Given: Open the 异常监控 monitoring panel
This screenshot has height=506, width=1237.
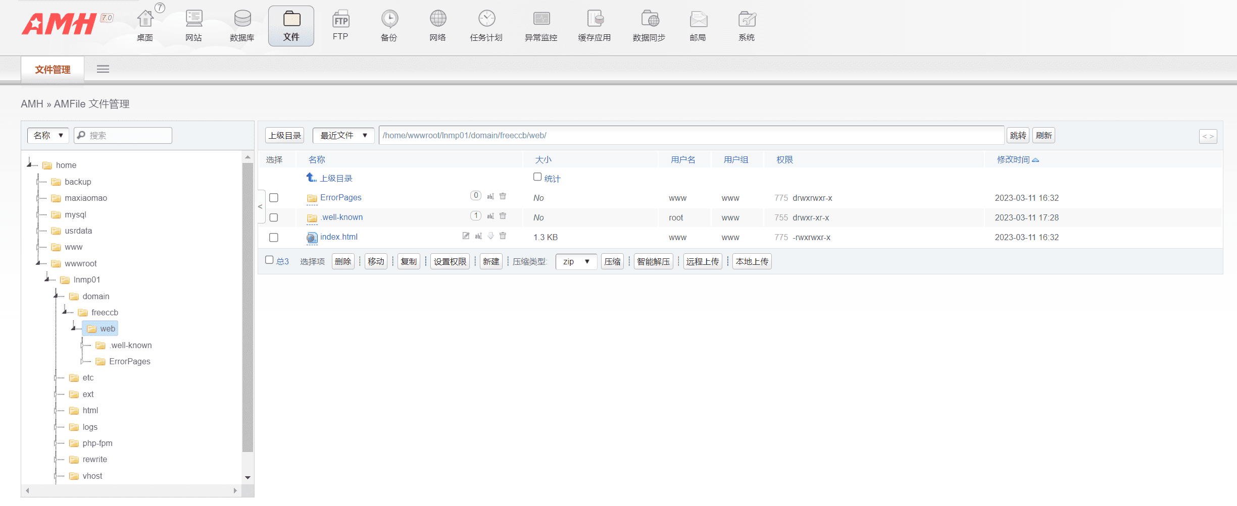Looking at the screenshot, I should click(541, 24).
